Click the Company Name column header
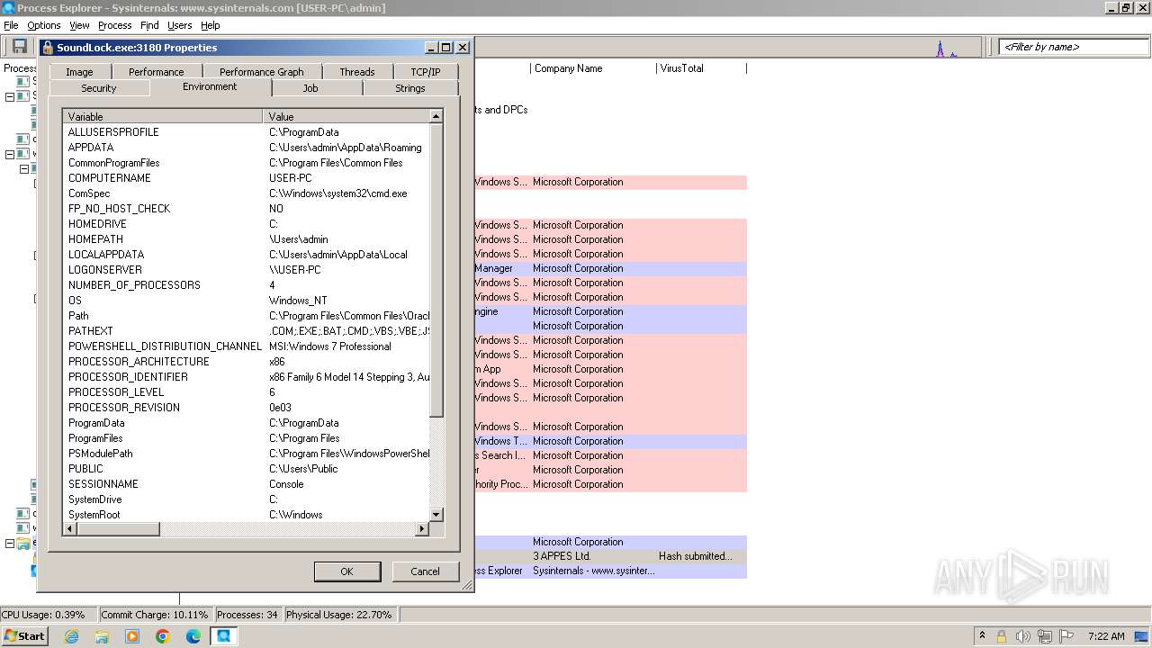Viewport: 1152px width, 648px height. [593, 68]
